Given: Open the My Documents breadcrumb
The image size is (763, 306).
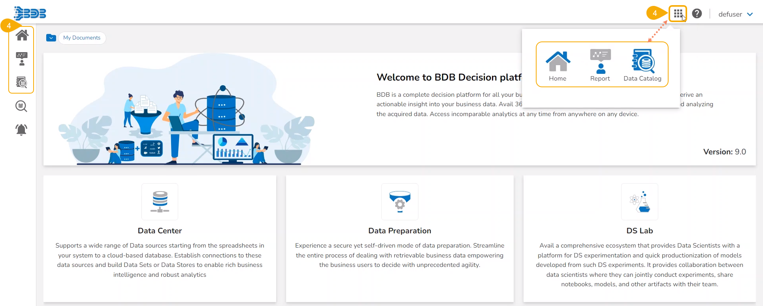Looking at the screenshot, I should [x=82, y=38].
